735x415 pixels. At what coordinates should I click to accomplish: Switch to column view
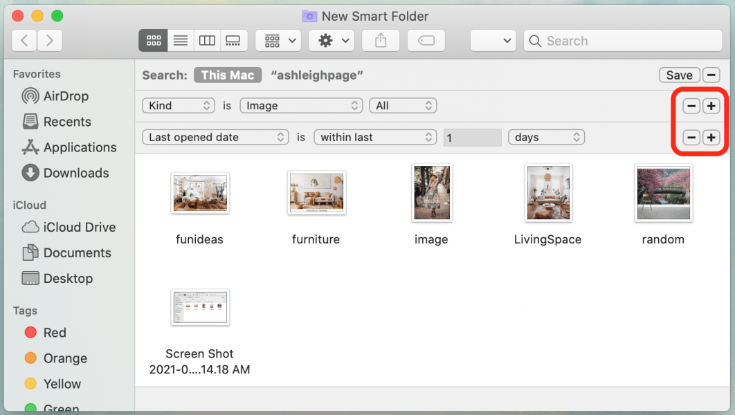point(207,41)
